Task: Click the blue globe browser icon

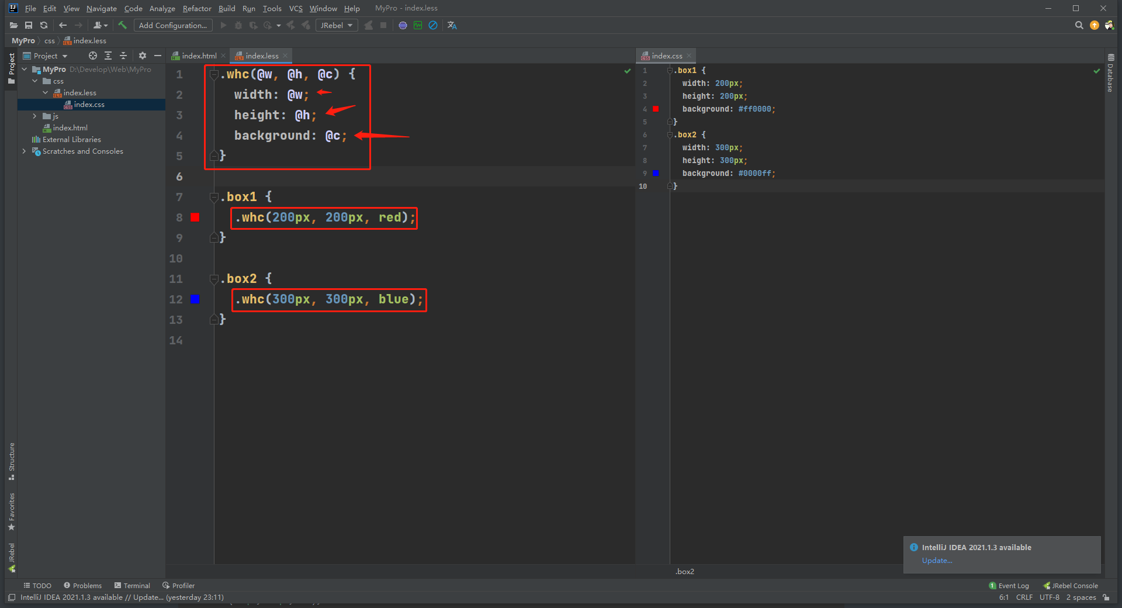Action: point(403,25)
